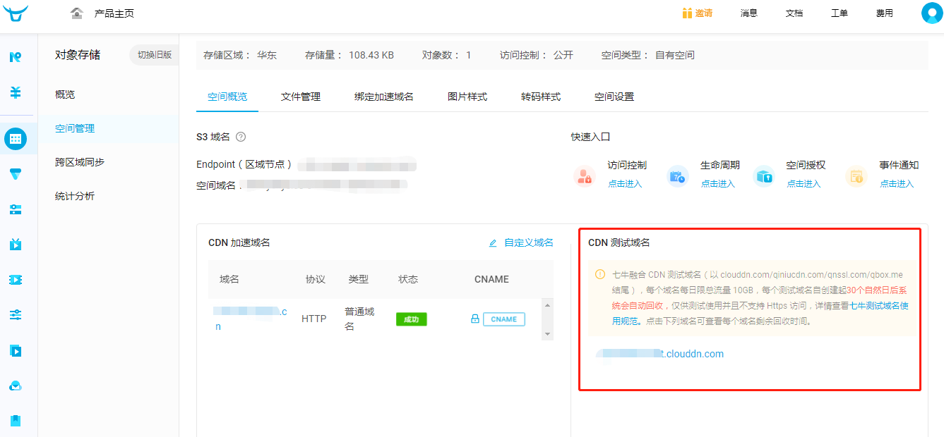Click the server-rack sidebar icon
Viewport: 944px width, 437px height.
(16, 209)
